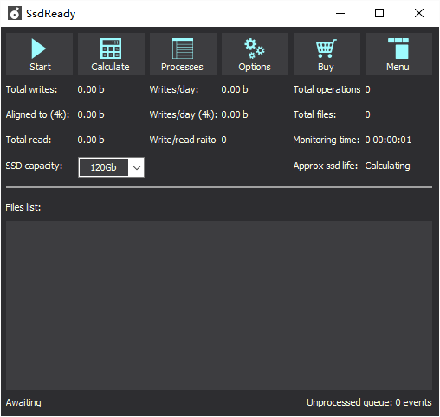The width and height of the screenshot is (440, 417).
Task: Open the Calculate calculator icon
Action: (111, 49)
